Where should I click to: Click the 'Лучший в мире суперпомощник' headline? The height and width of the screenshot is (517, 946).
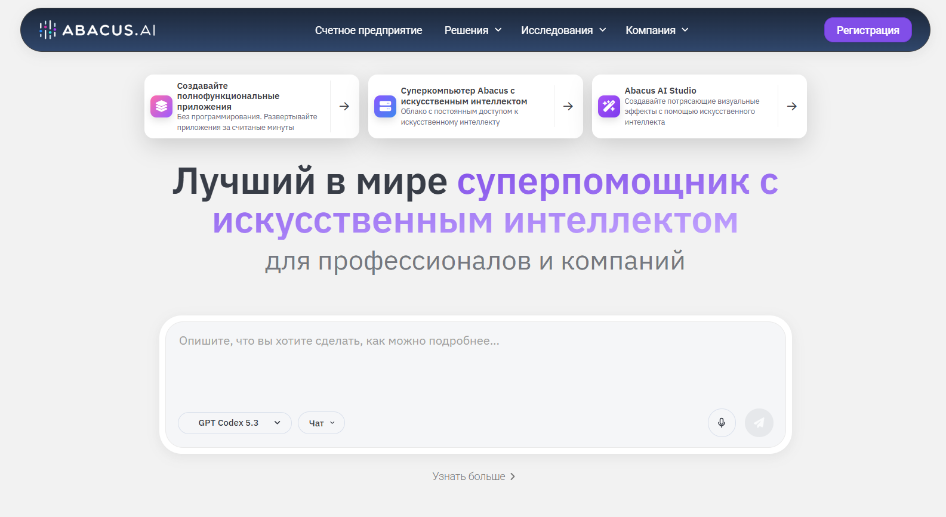coord(475,201)
